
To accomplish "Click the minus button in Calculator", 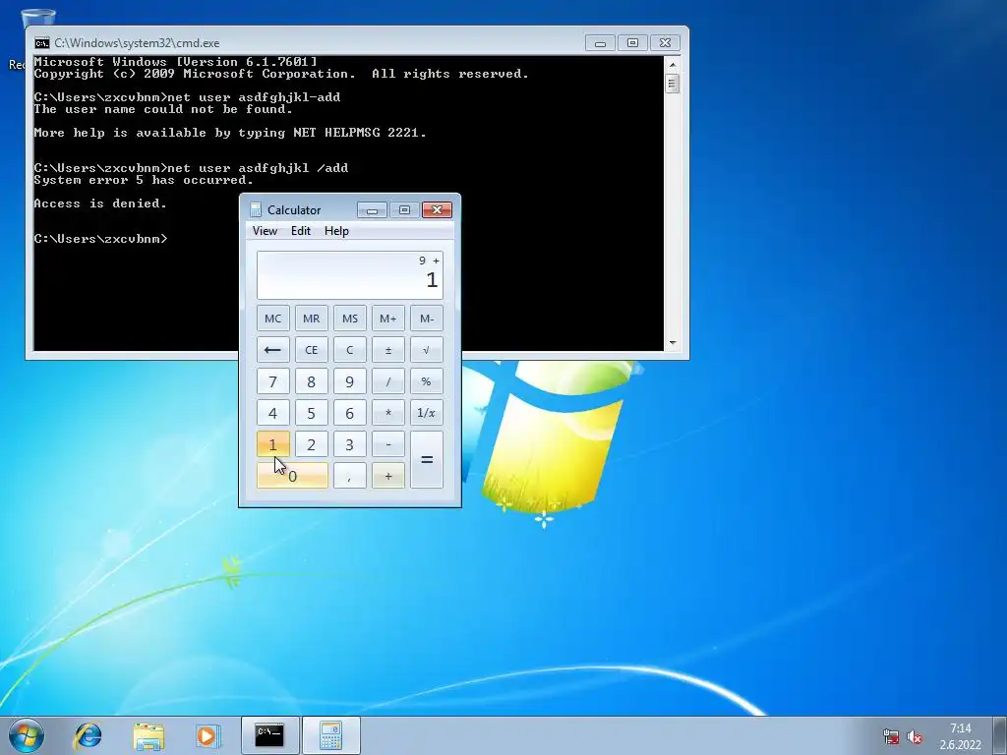I will point(387,444).
